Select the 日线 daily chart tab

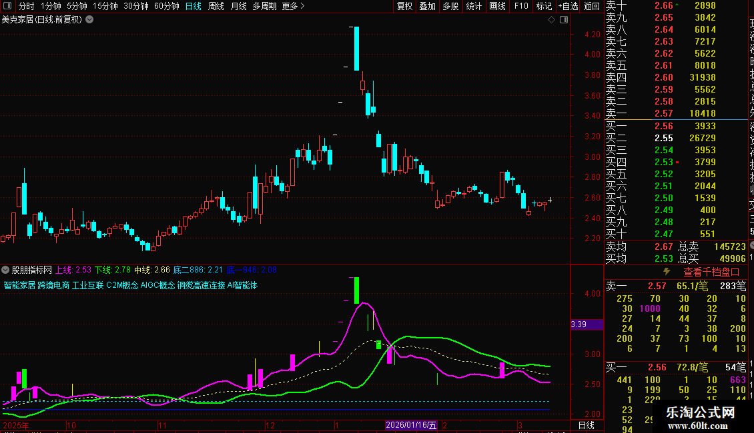point(194,6)
